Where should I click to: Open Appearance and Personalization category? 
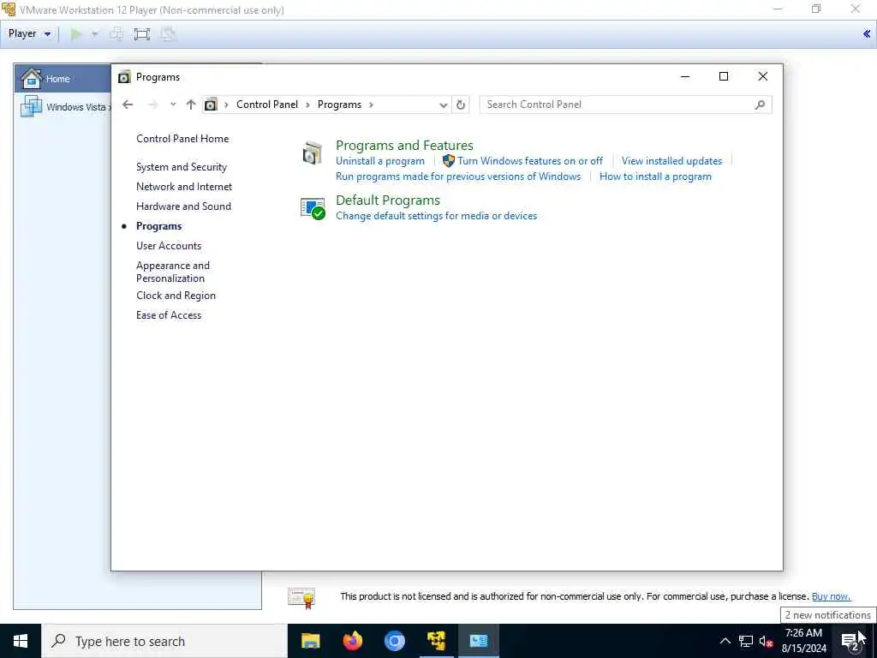coord(173,272)
